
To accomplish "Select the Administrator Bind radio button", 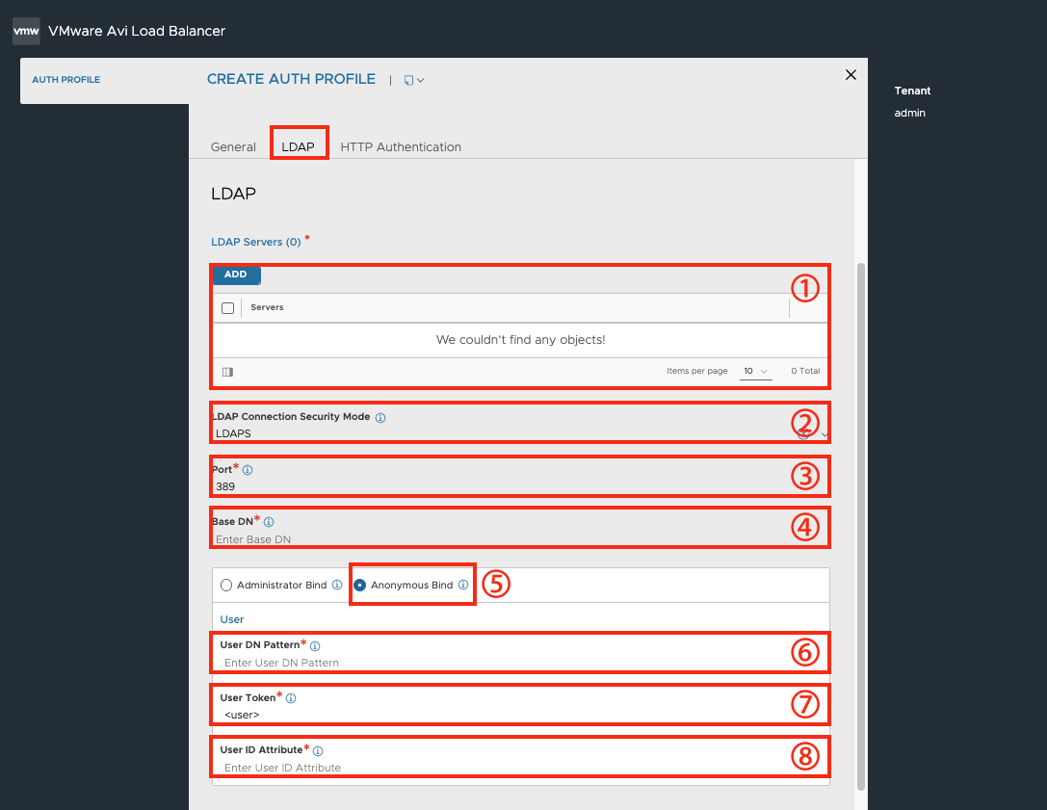I will coord(226,585).
